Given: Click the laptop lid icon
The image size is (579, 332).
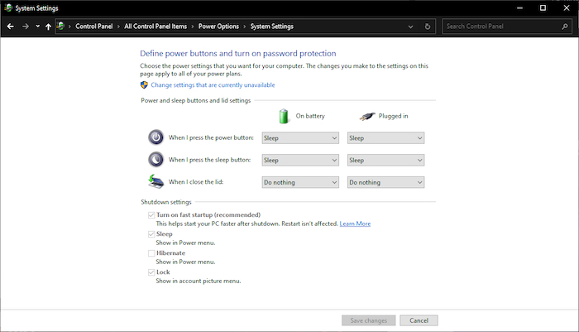Looking at the screenshot, I should (x=156, y=181).
